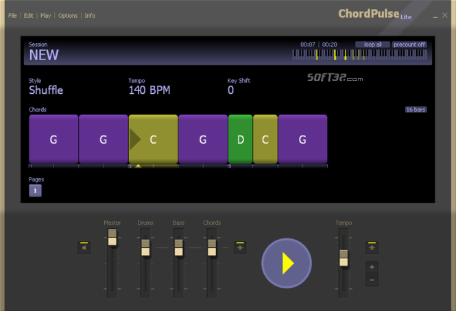Image resolution: width=456 pixels, height=311 pixels.
Task: Click the tempo reset icon beside Tempo slider
Action: click(372, 247)
